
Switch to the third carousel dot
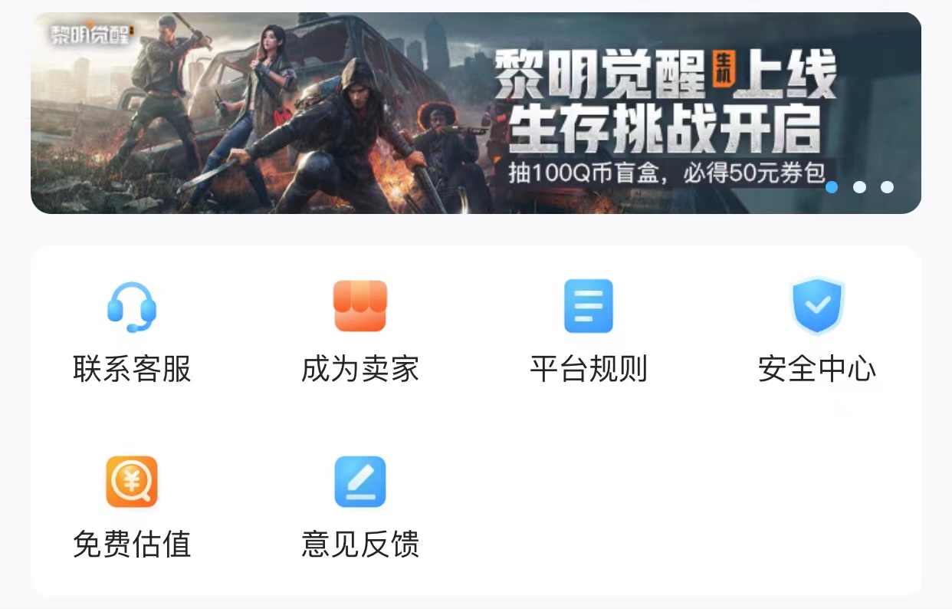[887, 187]
